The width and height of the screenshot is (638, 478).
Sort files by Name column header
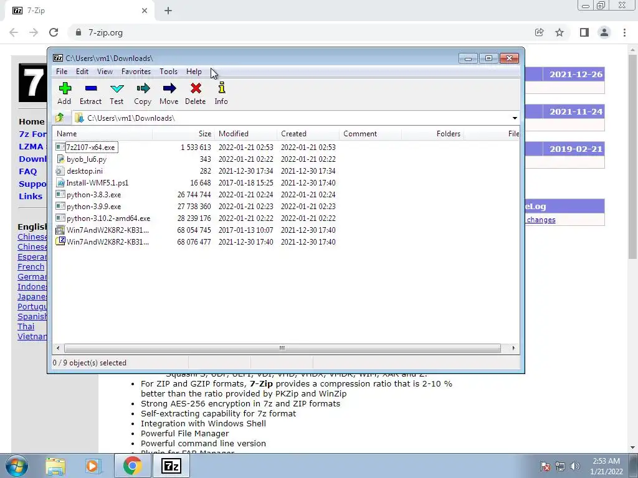pos(103,134)
